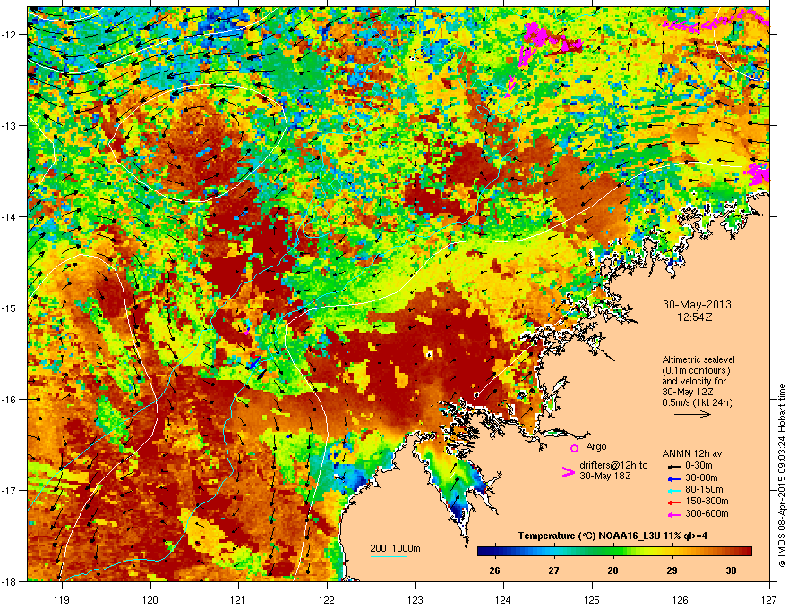Click the '300-600m' depth label
Viewport: 788px width, 608px height.
[x=707, y=513]
